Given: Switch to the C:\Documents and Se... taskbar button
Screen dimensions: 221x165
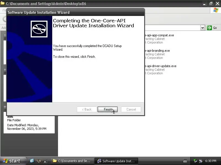Looking at the screenshot, I should [72, 161].
